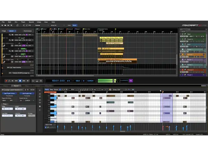
Task: Open the Volume automation dropdown
Action: (x=42, y=25)
